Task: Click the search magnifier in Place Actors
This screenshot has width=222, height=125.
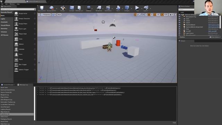Action: tap(35, 9)
